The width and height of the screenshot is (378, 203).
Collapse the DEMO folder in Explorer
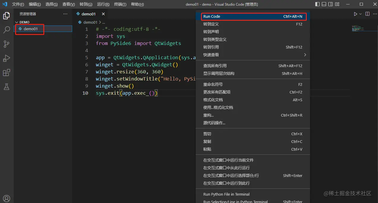tap(17, 22)
